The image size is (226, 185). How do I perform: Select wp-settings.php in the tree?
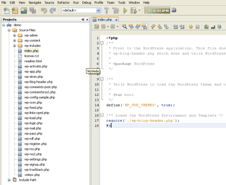point(36,159)
